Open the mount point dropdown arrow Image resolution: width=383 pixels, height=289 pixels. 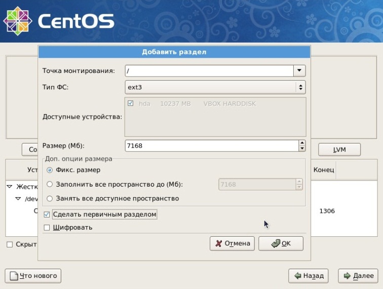click(x=299, y=70)
